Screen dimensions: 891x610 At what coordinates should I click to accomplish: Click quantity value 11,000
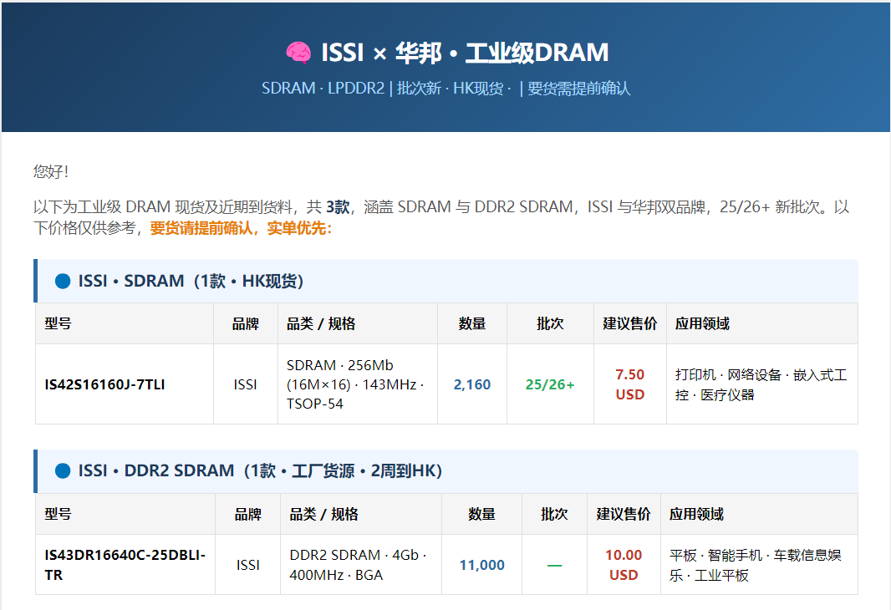coord(482,565)
